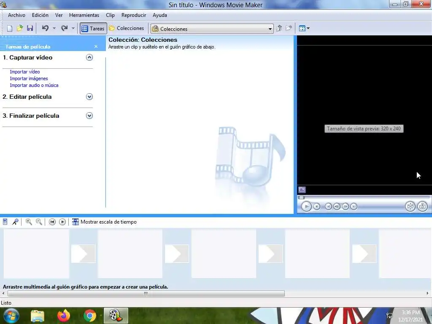Split the clip at the current frame
Viewport: 432px width, 324px height.
410,206
